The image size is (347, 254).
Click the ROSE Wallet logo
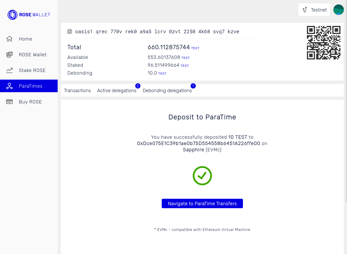coord(29,15)
